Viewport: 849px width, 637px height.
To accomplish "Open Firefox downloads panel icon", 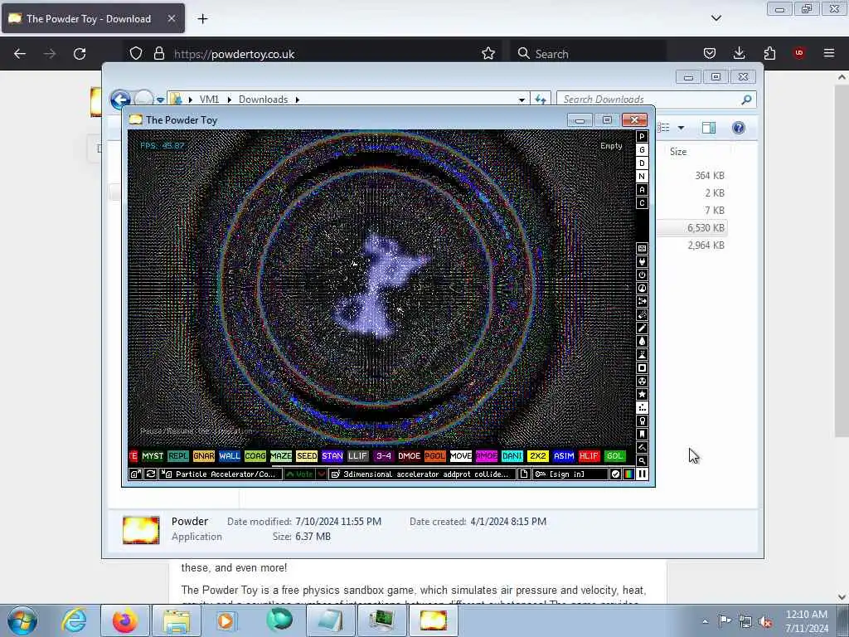I will coord(739,53).
